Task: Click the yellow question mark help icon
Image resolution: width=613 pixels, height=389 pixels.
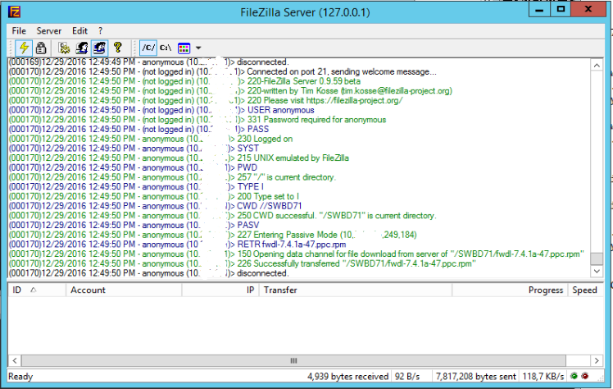Action: click(x=117, y=48)
